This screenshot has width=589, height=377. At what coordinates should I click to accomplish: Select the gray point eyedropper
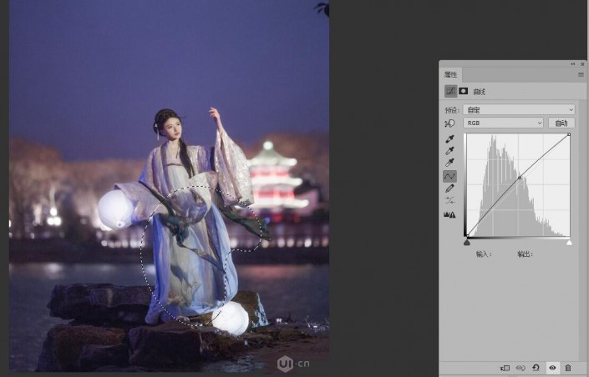tap(450, 151)
